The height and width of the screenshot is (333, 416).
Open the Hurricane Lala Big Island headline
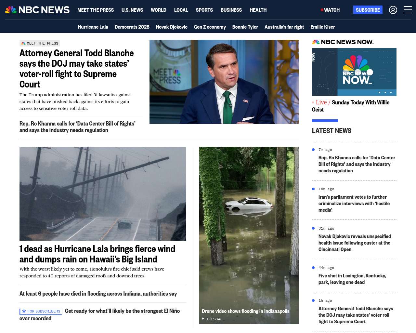pyautogui.click(x=97, y=254)
